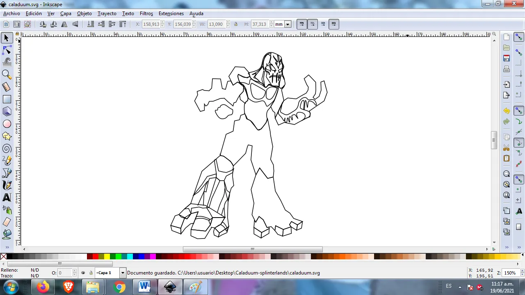
Task: Open Word from the taskbar
Action: click(144, 287)
